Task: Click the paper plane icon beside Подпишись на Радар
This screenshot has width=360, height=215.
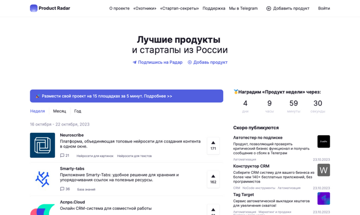Action: [x=135, y=62]
